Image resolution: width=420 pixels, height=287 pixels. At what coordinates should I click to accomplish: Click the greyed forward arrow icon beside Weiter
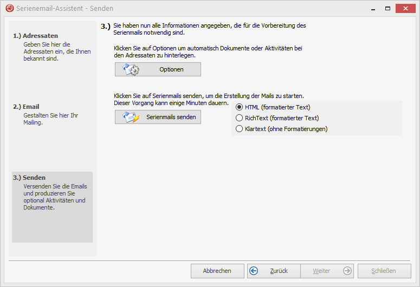(347, 271)
